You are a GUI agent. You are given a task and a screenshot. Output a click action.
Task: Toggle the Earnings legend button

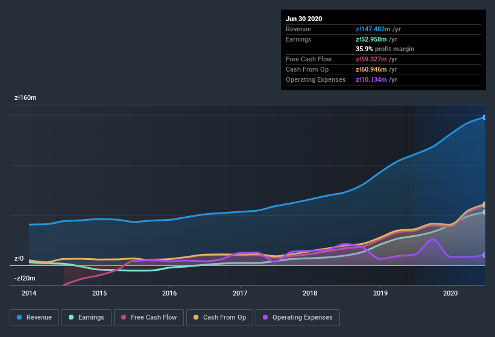86,318
